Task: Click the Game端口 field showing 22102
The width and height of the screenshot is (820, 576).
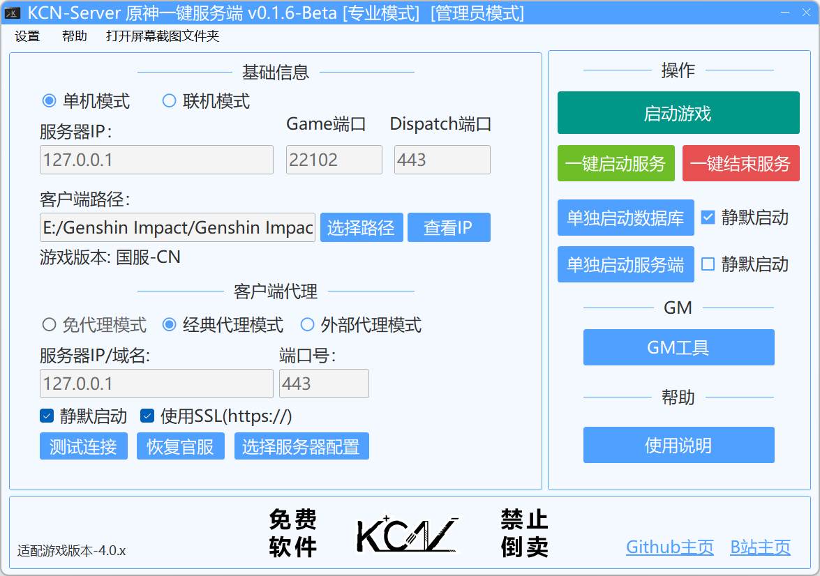Action: 334,160
